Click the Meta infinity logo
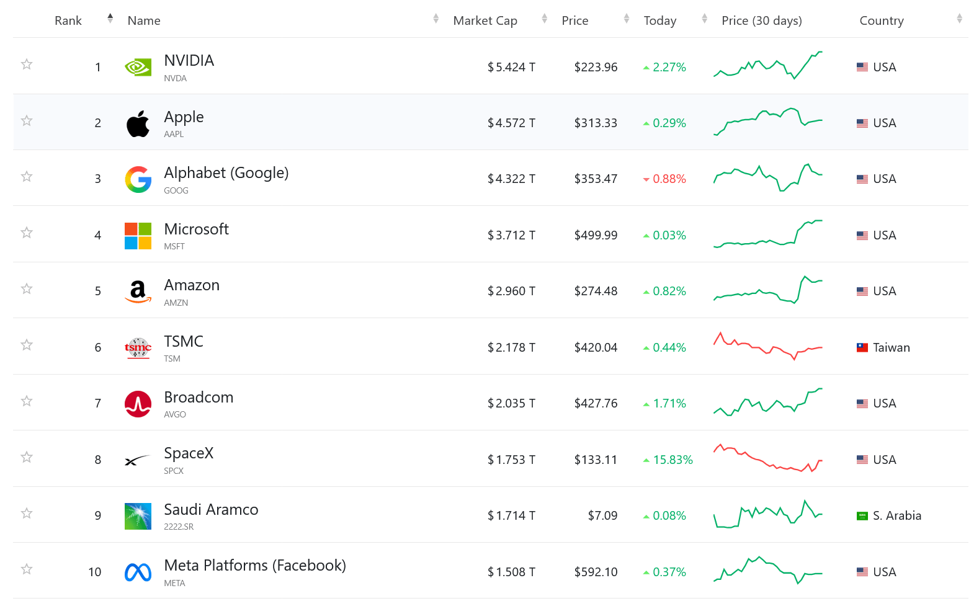The image size is (979, 601). 138,572
